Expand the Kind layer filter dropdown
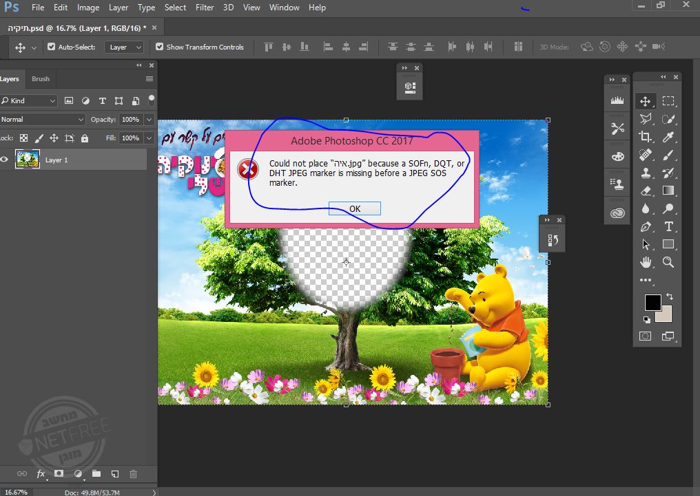 coord(29,100)
